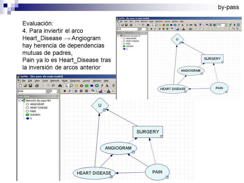244x183 pixels.
Task: Collapse Network1 (by-pass-3) tree node
Action: tap(118, 36)
